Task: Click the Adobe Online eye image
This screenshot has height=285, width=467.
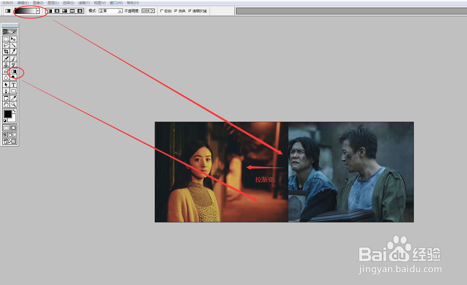Action: point(10,31)
